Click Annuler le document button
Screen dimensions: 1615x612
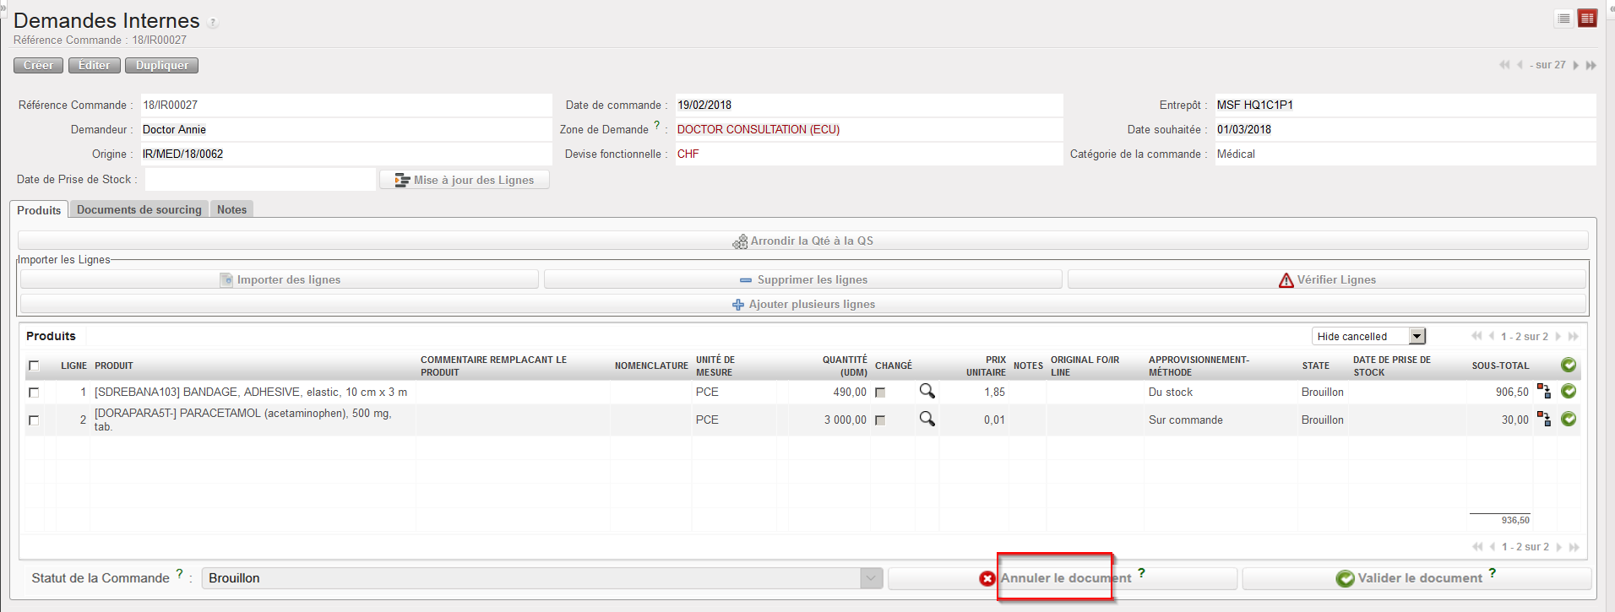1062,578
